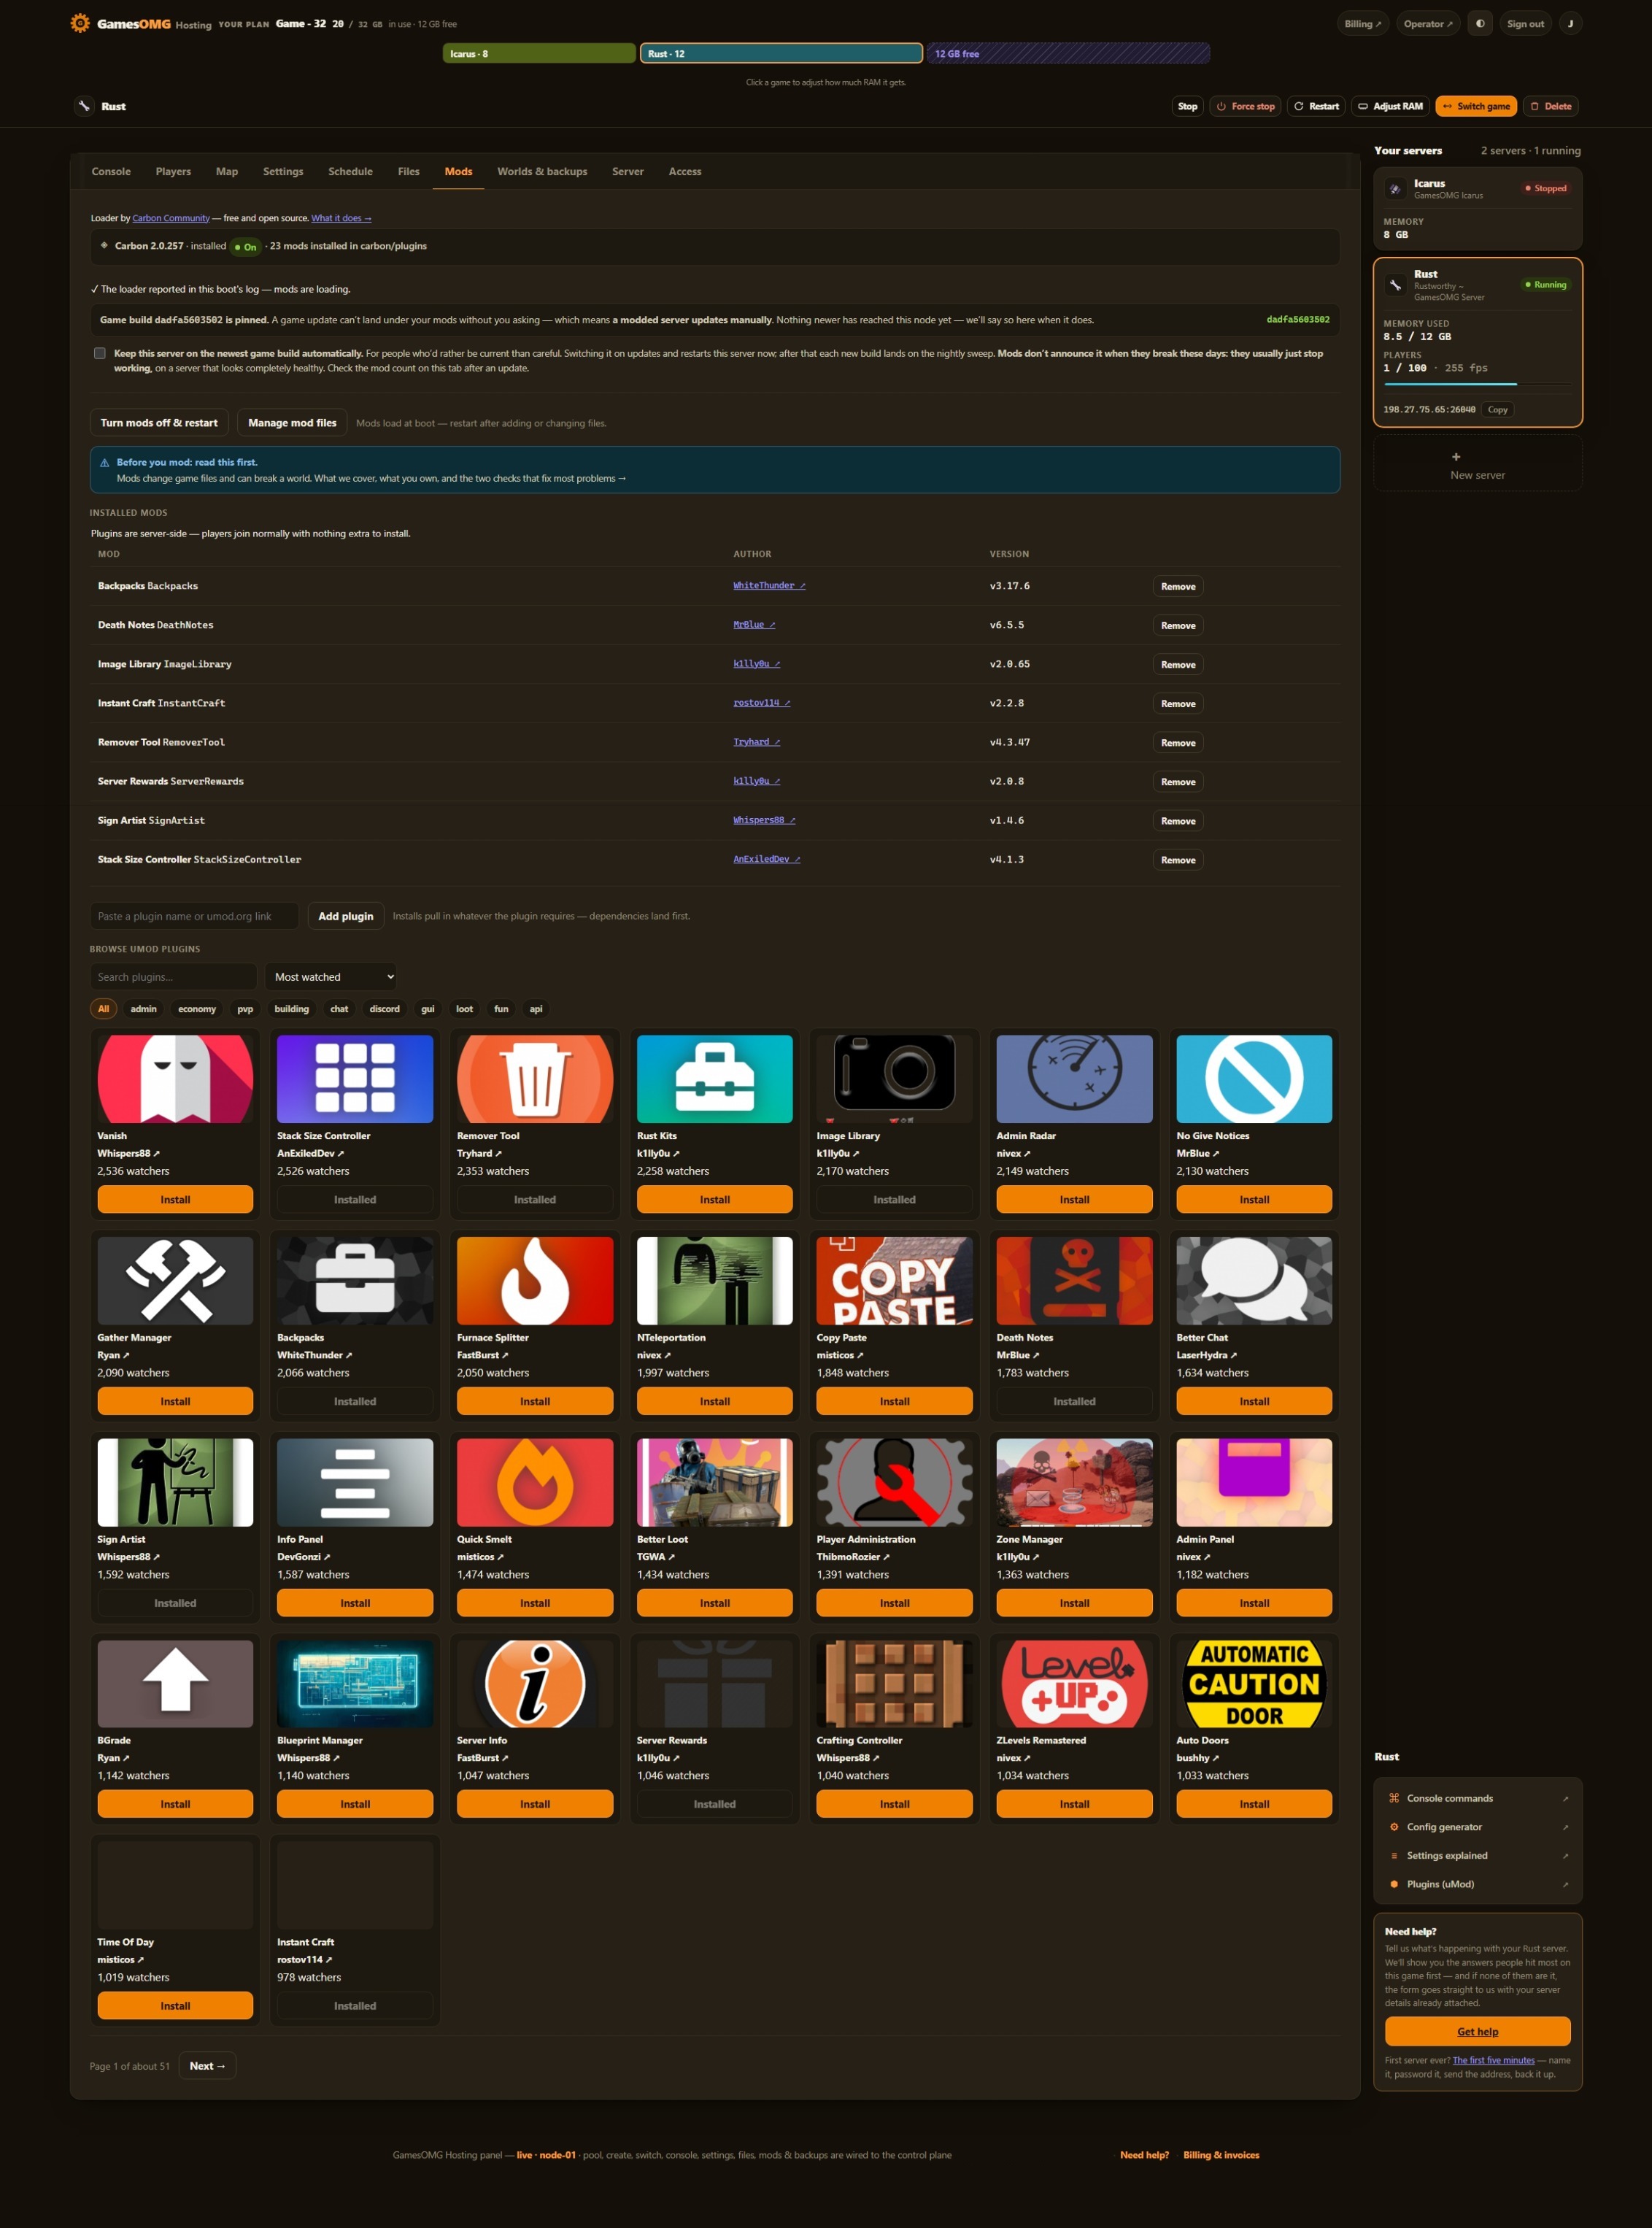Click the Crafting Controller plugin image
This screenshot has height=2228, width=1652.
point(894,1683)
